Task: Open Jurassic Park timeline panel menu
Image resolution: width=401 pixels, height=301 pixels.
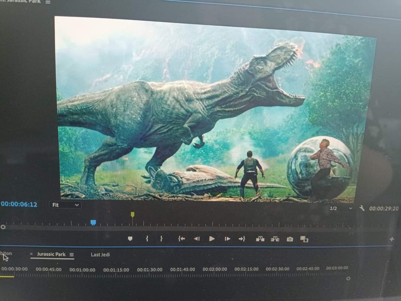Action: 72,255
